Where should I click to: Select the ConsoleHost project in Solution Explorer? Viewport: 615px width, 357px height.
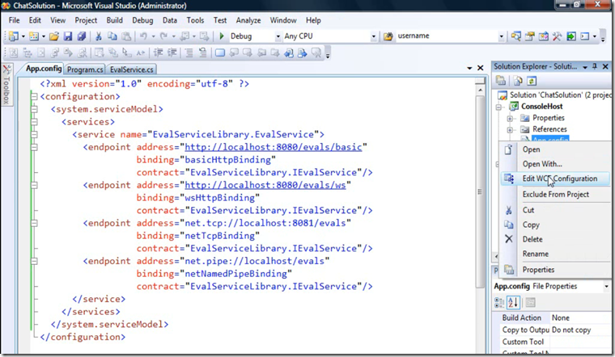coord(541,106)
